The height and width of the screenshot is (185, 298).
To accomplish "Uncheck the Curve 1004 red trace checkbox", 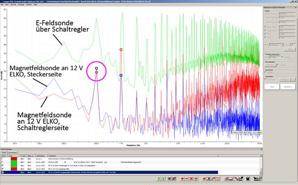I will tap(2, 169).
